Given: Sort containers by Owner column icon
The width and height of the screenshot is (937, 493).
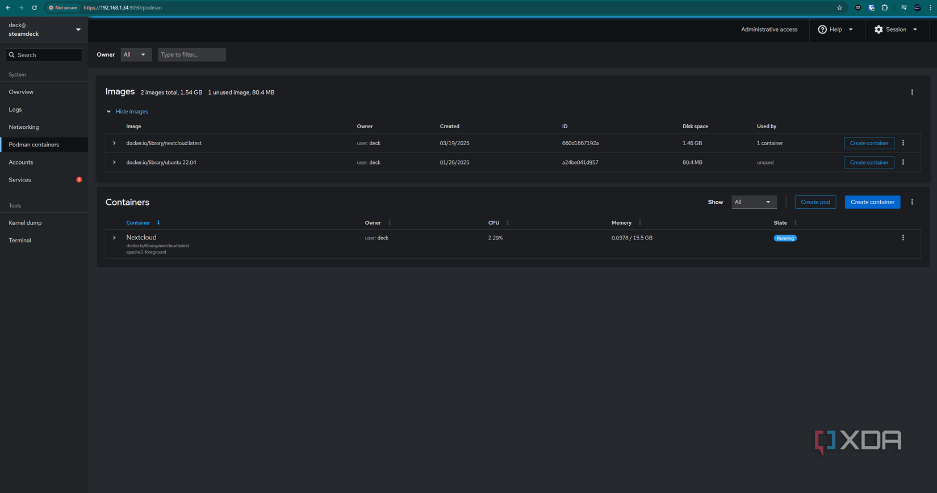Looking at the screenshot, I should pos(389,222).
